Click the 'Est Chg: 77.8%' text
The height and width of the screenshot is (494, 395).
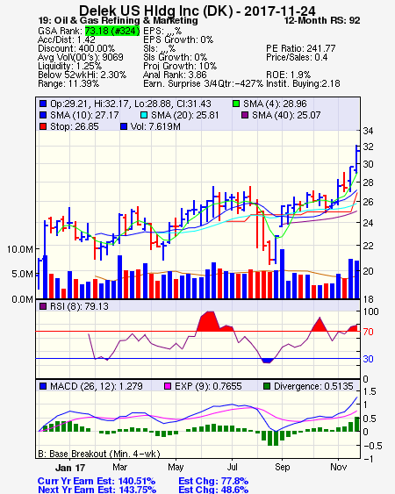pos(213,481)
